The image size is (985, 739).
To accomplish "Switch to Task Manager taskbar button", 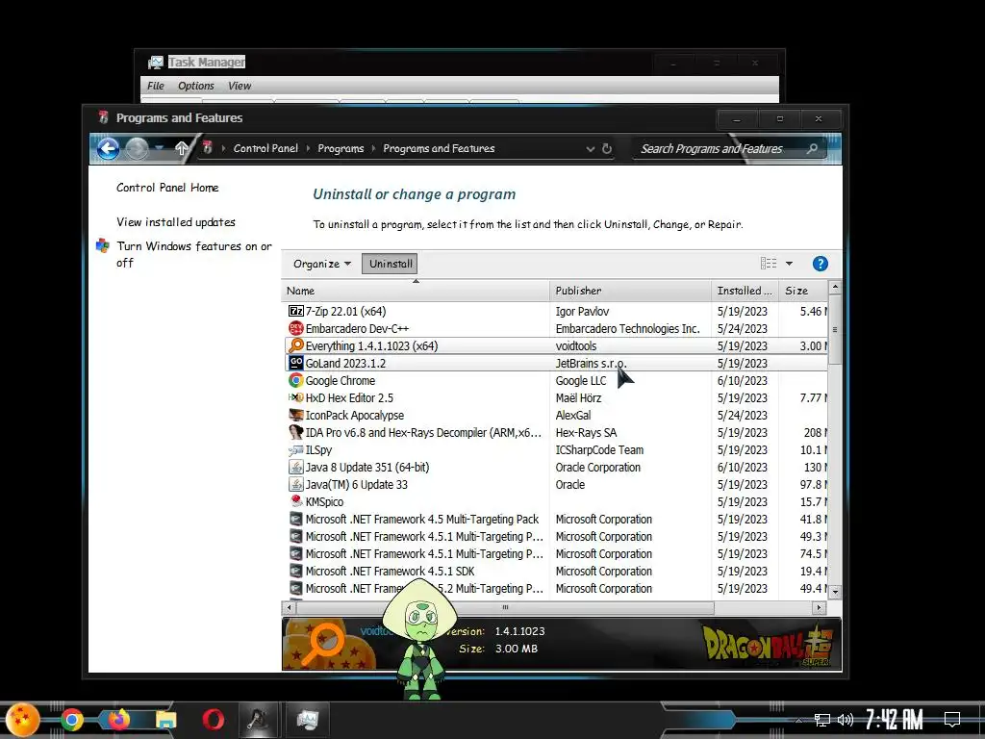I will 307,720.
